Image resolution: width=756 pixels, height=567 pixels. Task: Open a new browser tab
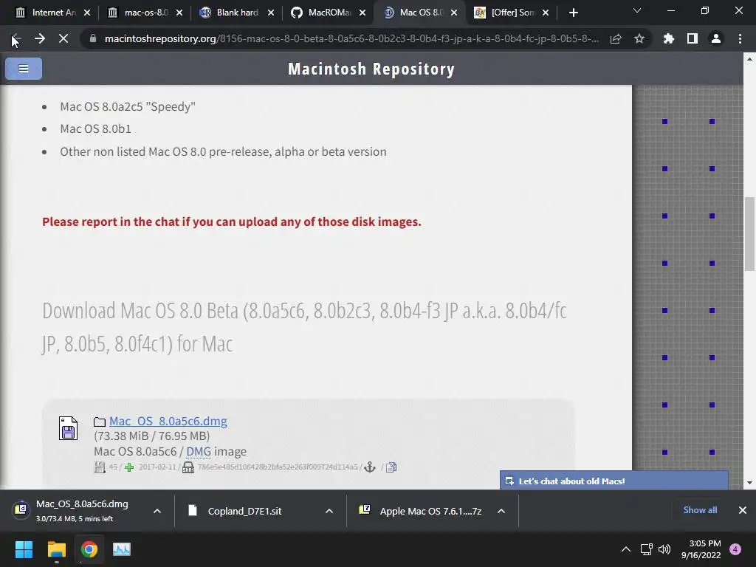pos(573,13)
